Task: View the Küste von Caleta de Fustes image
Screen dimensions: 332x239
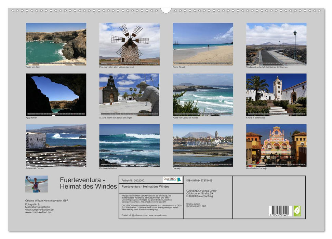Action: click(203, 95)
